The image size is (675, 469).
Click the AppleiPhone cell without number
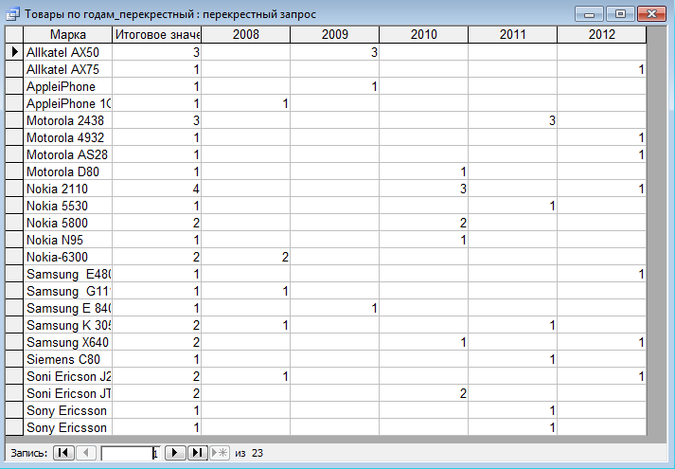pyautogui.click(x=67, y=86)
